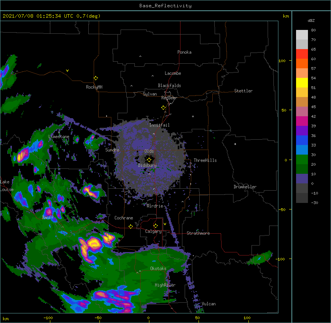Click the bright pink-yellow storm core near Limestone
Screen dimensions: 331x323
tap(23, 155)
